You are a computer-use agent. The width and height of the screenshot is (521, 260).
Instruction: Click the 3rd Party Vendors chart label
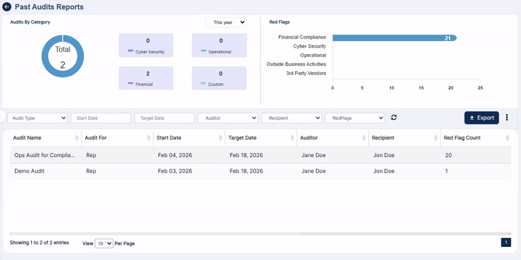pyautogui.click(x=306, y=73)
